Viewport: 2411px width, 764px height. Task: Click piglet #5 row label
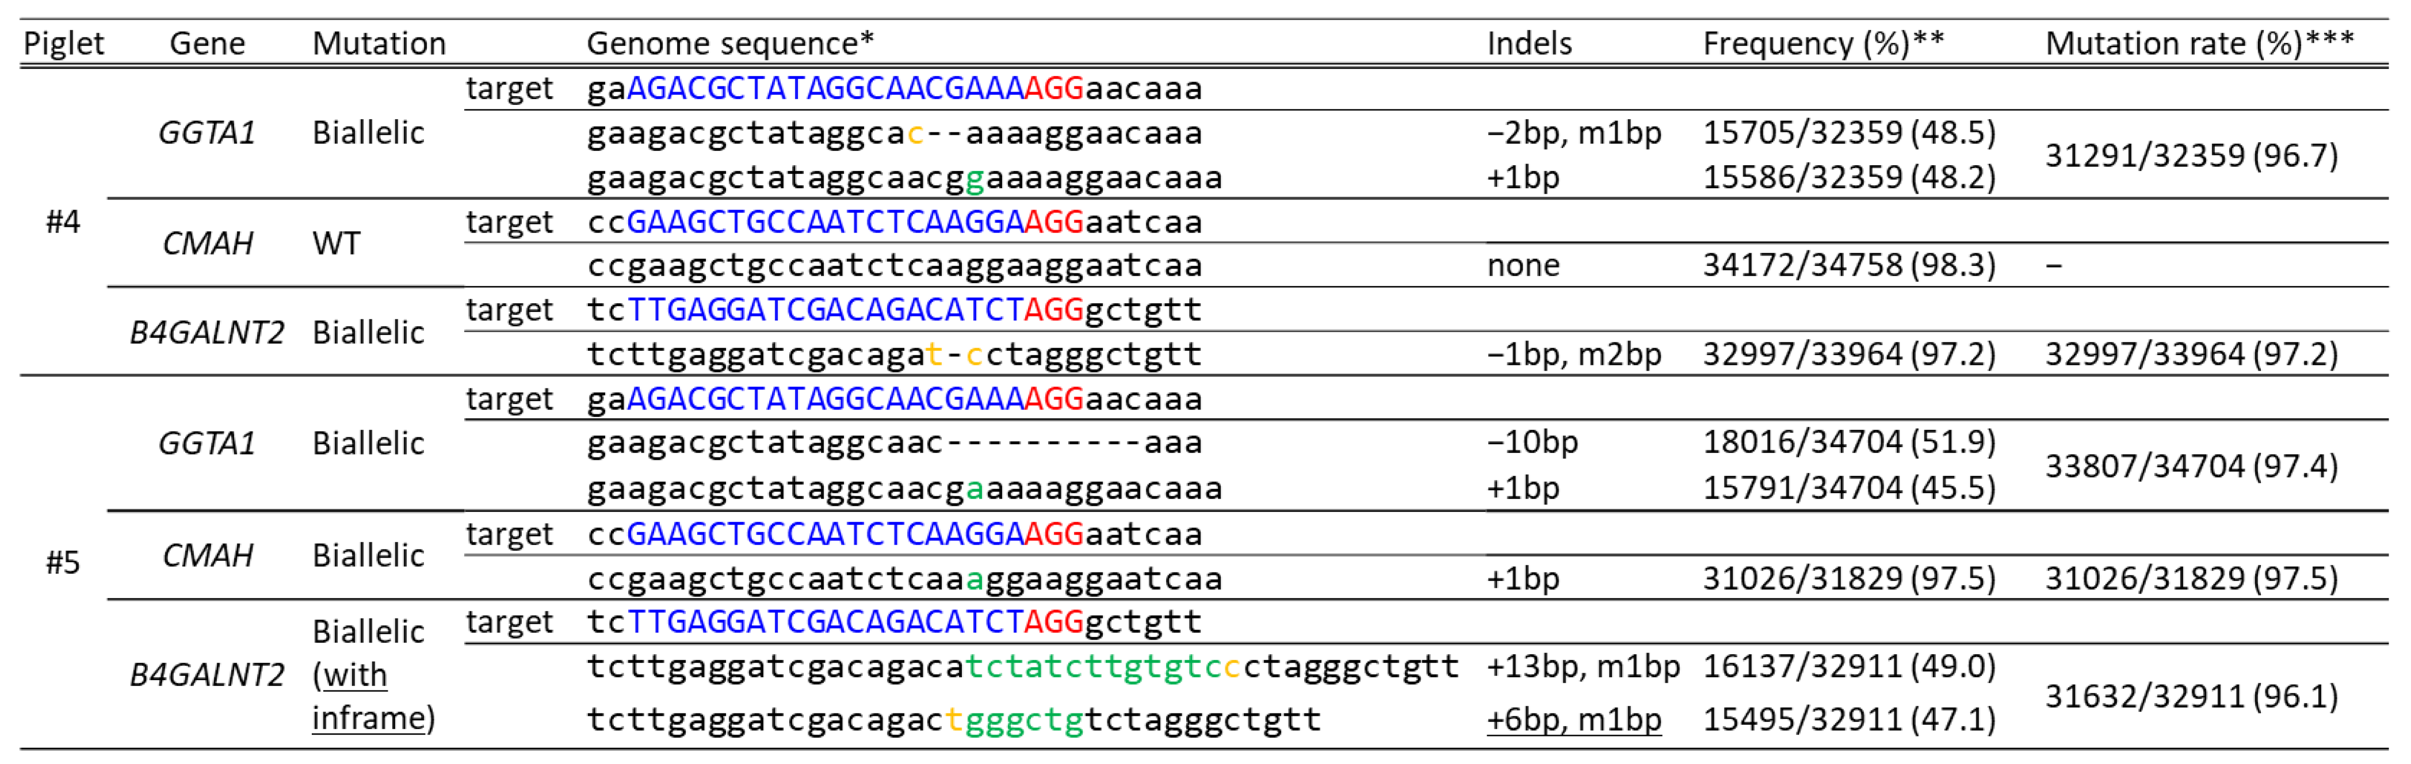63,563
